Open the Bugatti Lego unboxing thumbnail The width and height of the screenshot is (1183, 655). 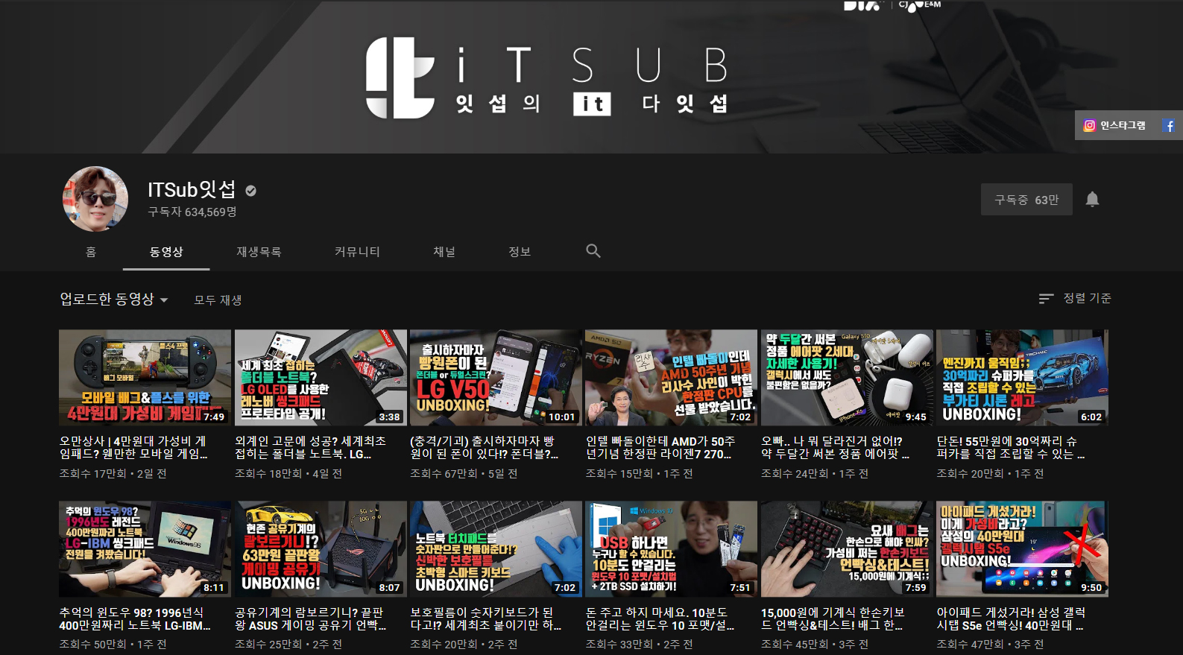[x=1023, y=378]
